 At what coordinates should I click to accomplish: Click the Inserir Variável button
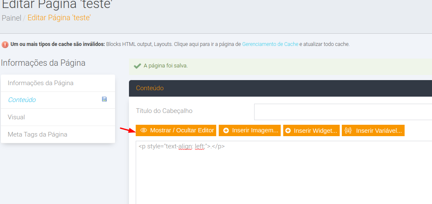click(373, 130)
